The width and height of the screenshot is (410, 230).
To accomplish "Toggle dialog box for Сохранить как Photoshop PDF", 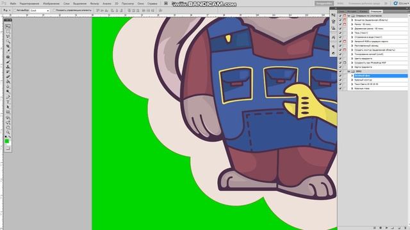I will [x=345, y=63].
